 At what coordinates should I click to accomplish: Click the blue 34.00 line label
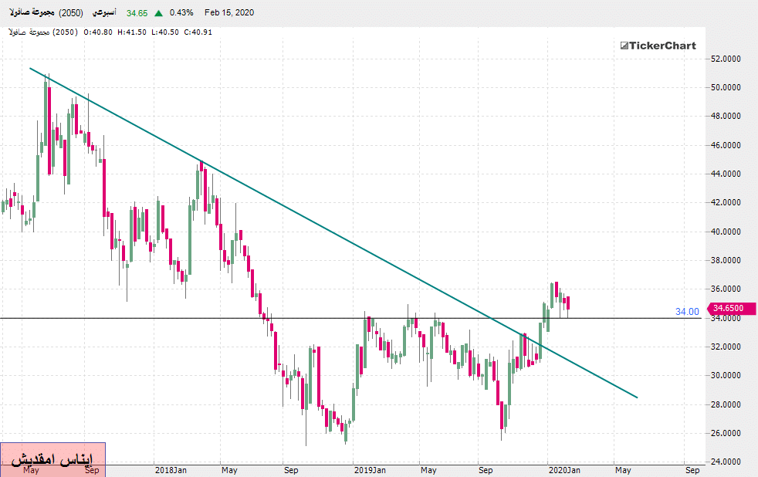687,312
